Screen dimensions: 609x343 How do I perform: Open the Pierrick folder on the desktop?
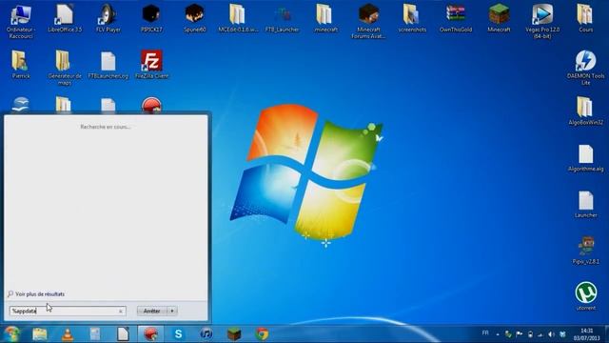21,65
